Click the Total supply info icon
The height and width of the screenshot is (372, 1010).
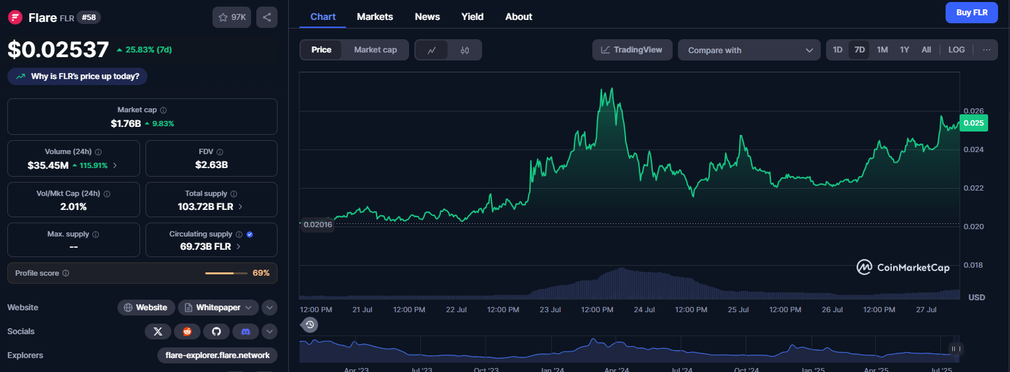[234, 194]
